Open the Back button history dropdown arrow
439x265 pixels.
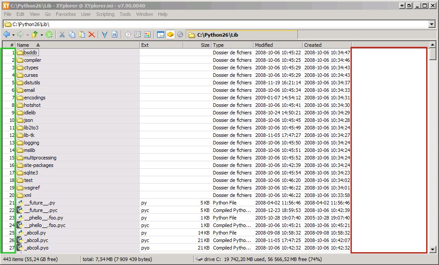tap(13, 34)
